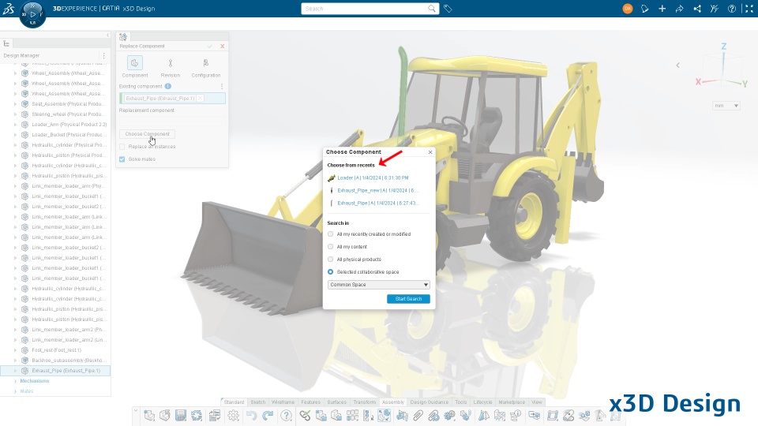Open recent Exhaust_Pipe | A | component link
This screenshot has height=426, width=758.
pos(378,203)
